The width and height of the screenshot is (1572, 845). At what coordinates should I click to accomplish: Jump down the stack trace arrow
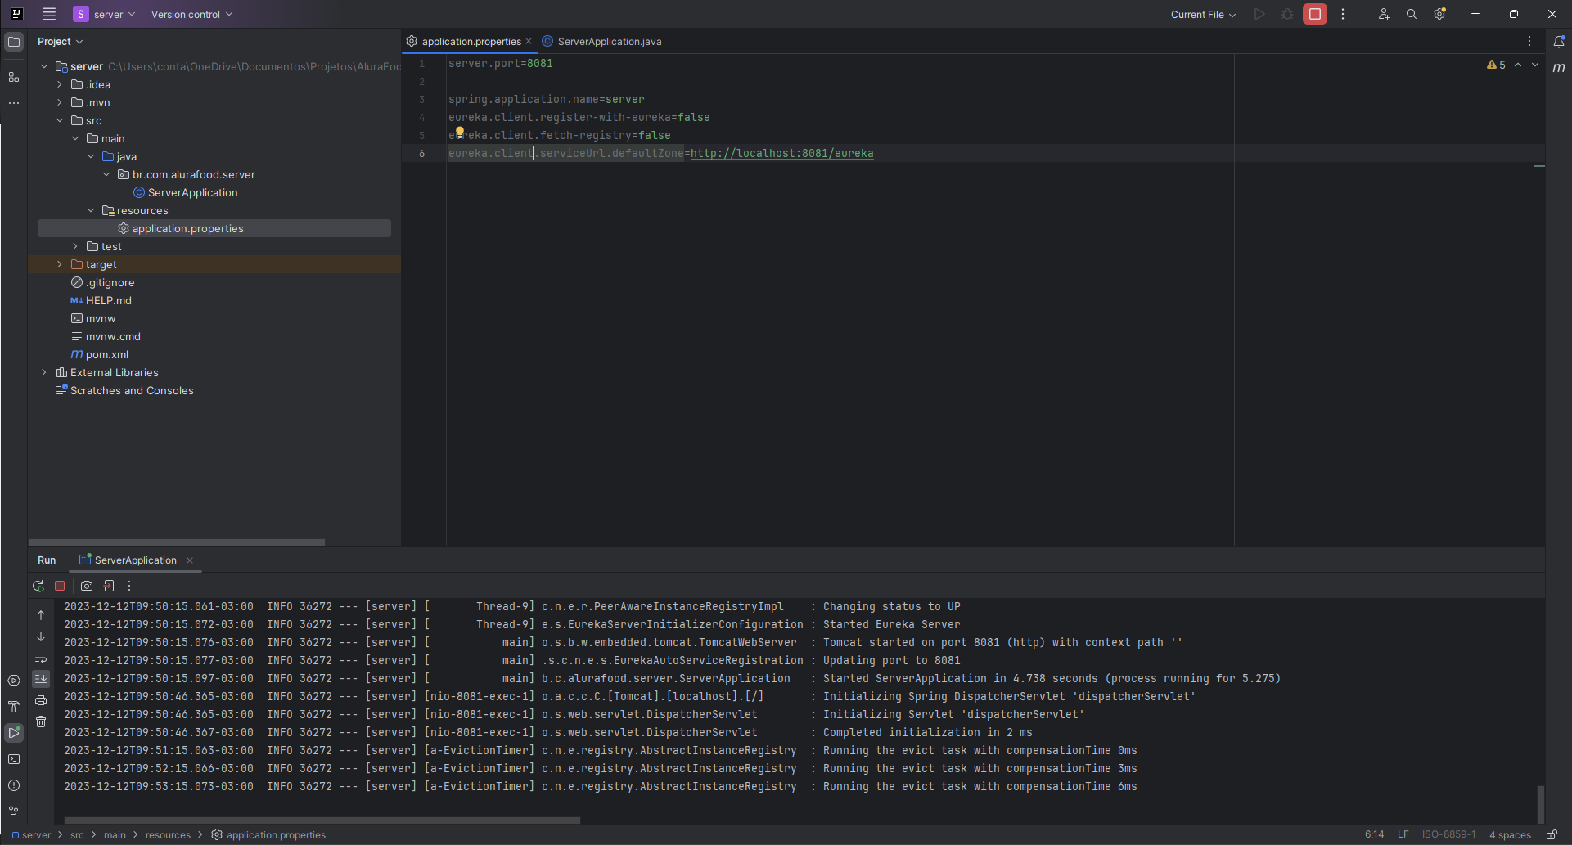41,636
